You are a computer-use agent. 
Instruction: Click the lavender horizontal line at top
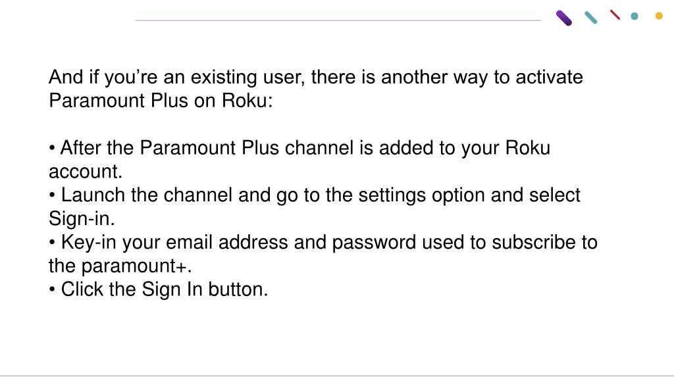pyautogui.click(x=338, y=20)
